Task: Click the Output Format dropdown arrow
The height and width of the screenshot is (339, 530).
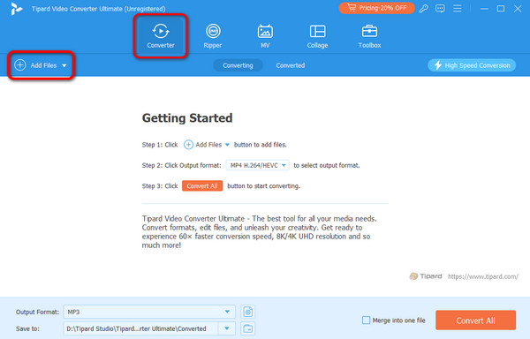Action: click(x=228, y=312)
